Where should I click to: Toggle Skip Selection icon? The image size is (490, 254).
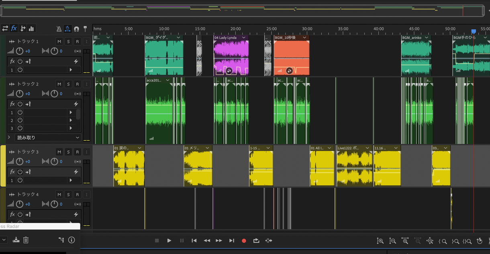coord(269,240)
